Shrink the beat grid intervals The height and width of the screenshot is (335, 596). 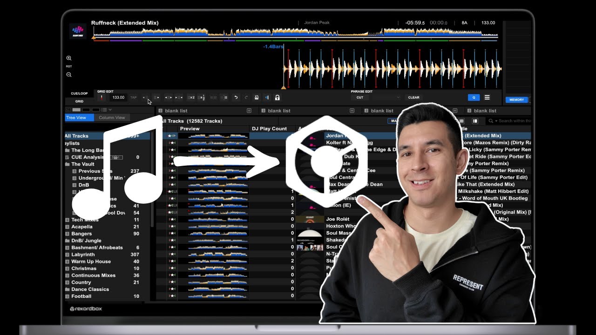(x=179, y=97)
